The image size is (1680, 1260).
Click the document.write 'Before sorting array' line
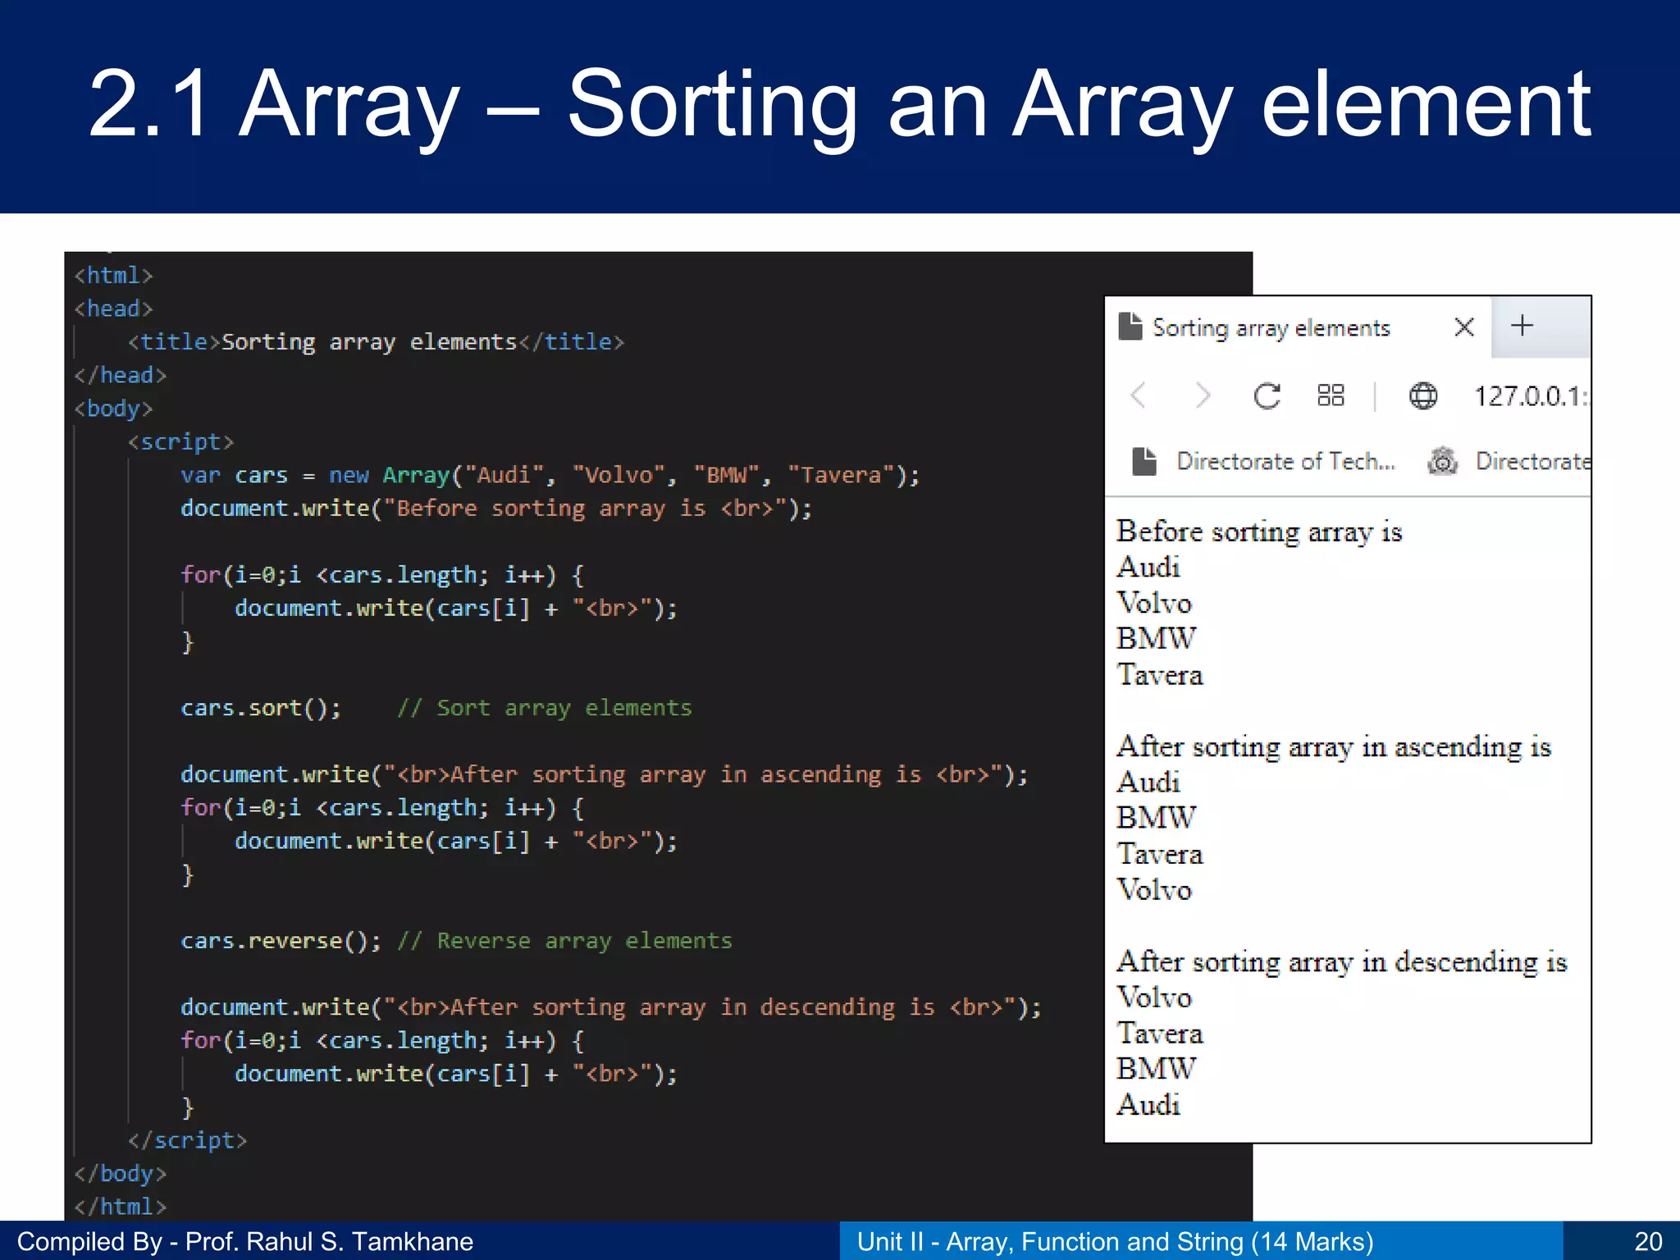(496, 509)
